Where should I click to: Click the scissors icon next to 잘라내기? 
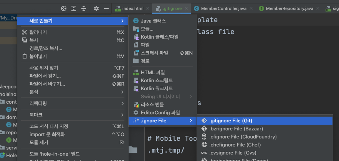pyautogui.click(x=25, y=32)
